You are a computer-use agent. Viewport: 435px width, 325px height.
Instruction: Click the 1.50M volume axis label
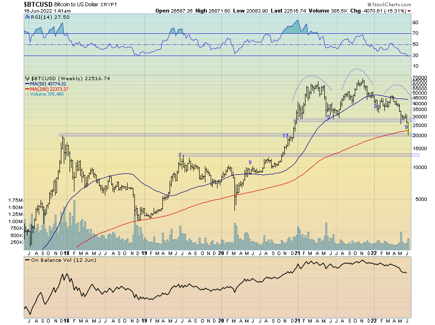pos(15,208)
